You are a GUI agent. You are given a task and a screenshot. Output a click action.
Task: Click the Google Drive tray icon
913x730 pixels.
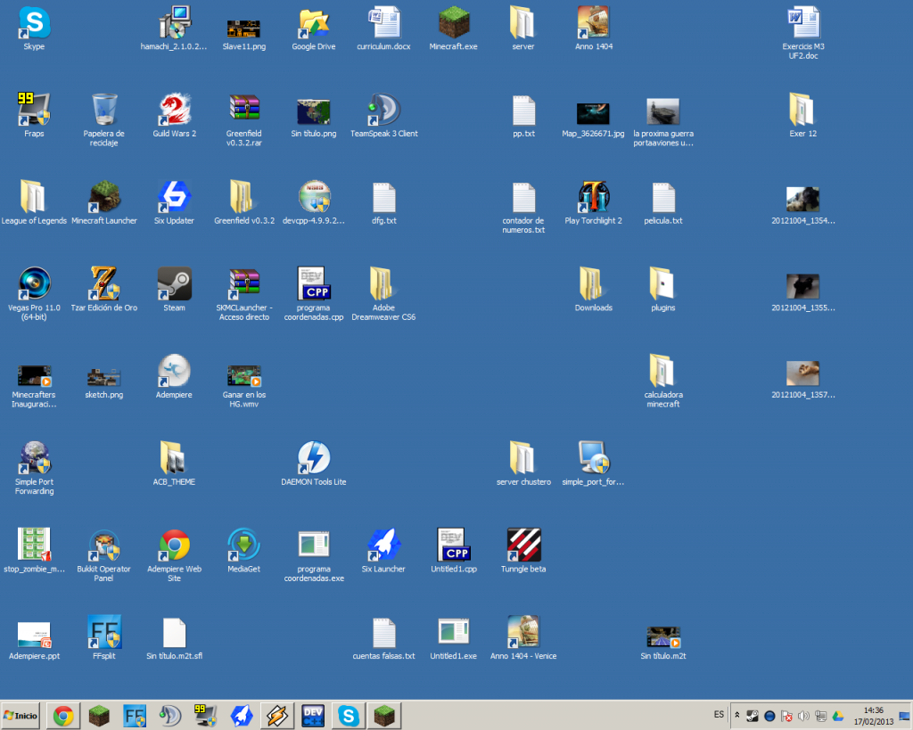click(838, 716)
